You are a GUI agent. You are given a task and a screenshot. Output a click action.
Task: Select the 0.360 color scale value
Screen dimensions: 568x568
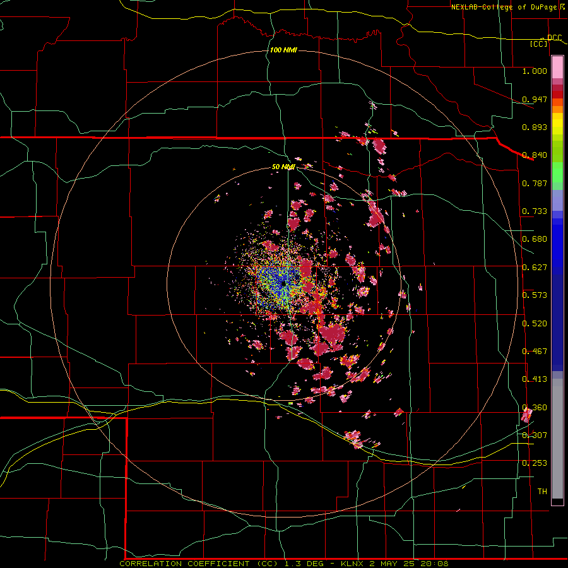[x=535, y=408]
